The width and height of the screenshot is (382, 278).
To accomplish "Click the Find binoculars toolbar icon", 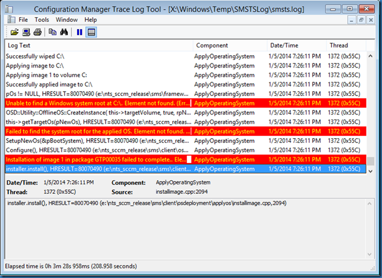I will (64, 32).
